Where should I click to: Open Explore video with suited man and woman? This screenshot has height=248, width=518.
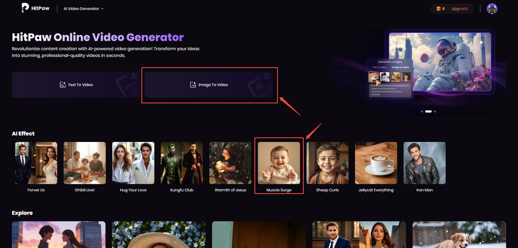tap(359, 235)
